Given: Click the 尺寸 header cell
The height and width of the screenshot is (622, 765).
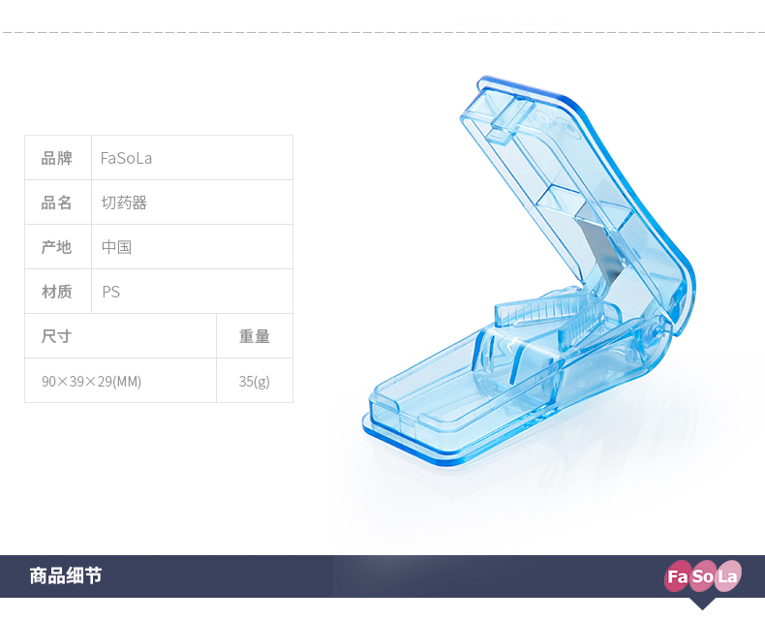Looking at the screenshot, I should [x=120, y=336].
